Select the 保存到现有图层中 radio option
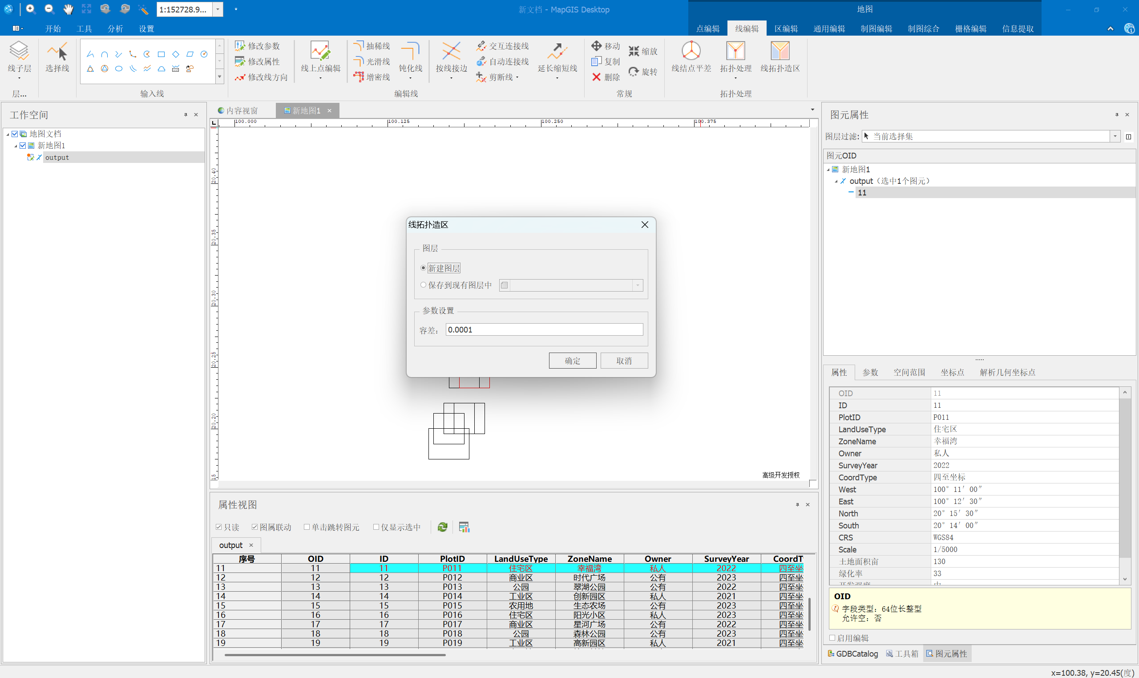The image size is (1139, 678). pyautogui.click(x=423, y=285)
